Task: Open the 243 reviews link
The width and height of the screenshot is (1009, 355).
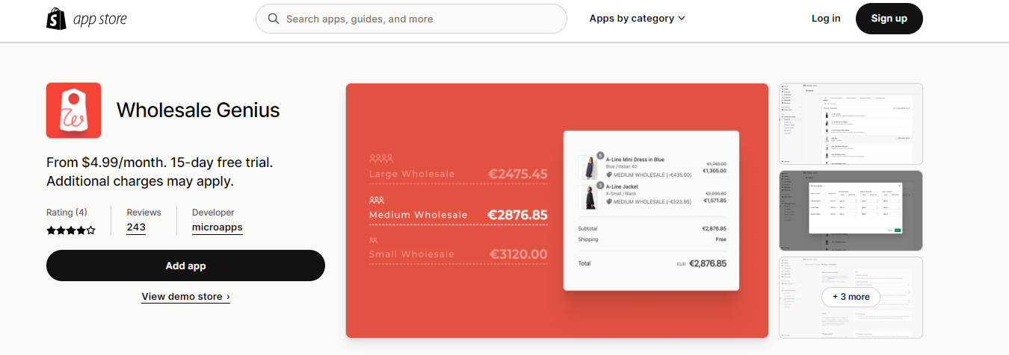Action: pyautogui.click(x=136, y=227)
